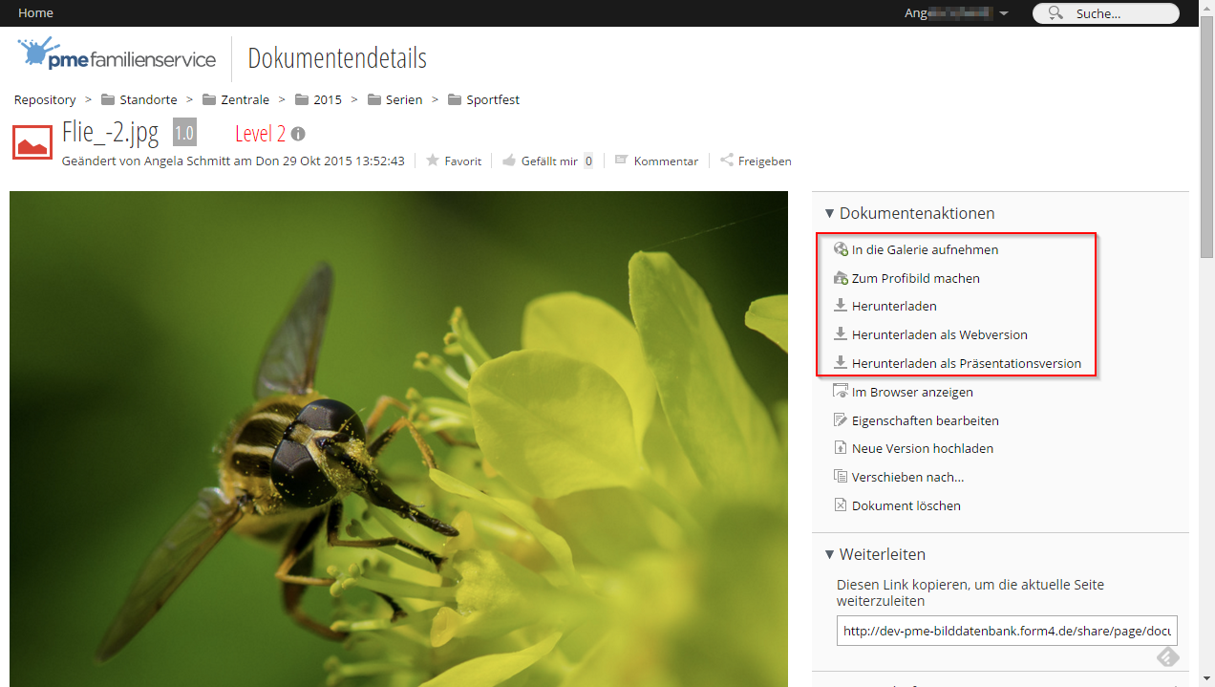Toggle the Gefällt mir thumbs-up
The height and width of the screenshot is (687, 1215).
coord(509,161)
